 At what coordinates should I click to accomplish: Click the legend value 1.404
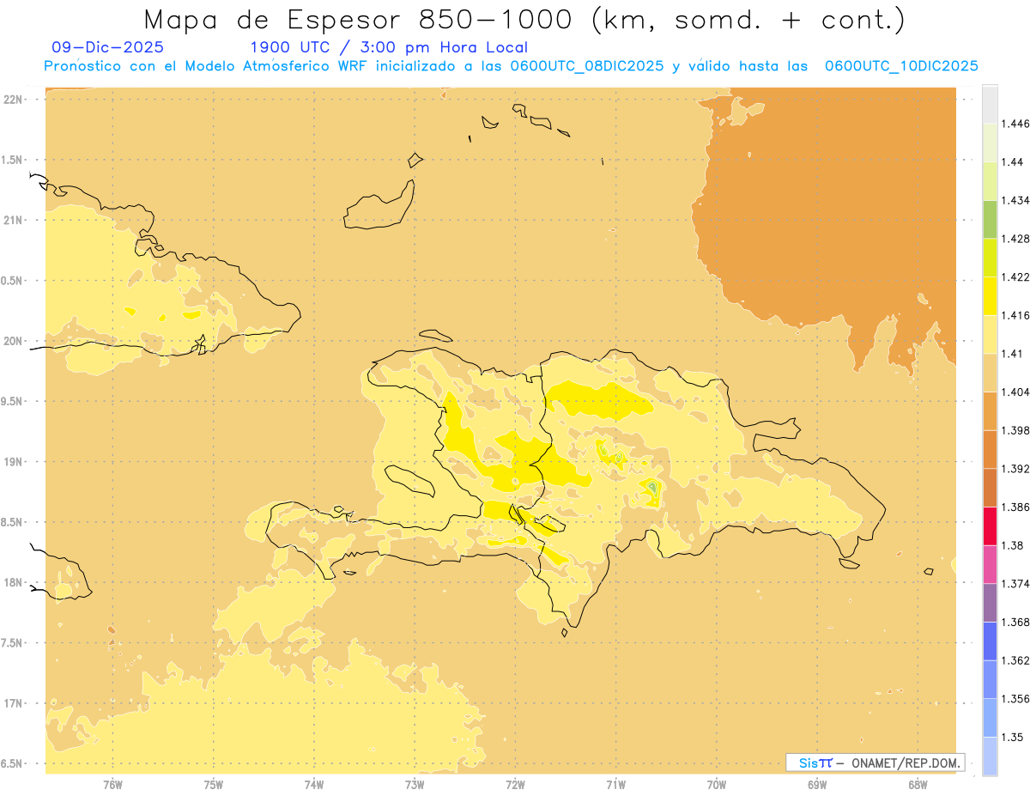pyautogui.click(x=1015, y=392)
